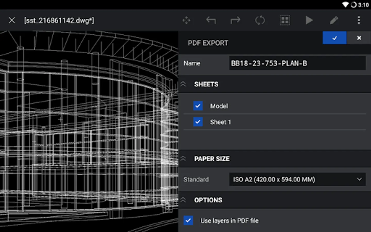
Task: Uncheck the Model sheet checkbox
Action: point(198,106)
